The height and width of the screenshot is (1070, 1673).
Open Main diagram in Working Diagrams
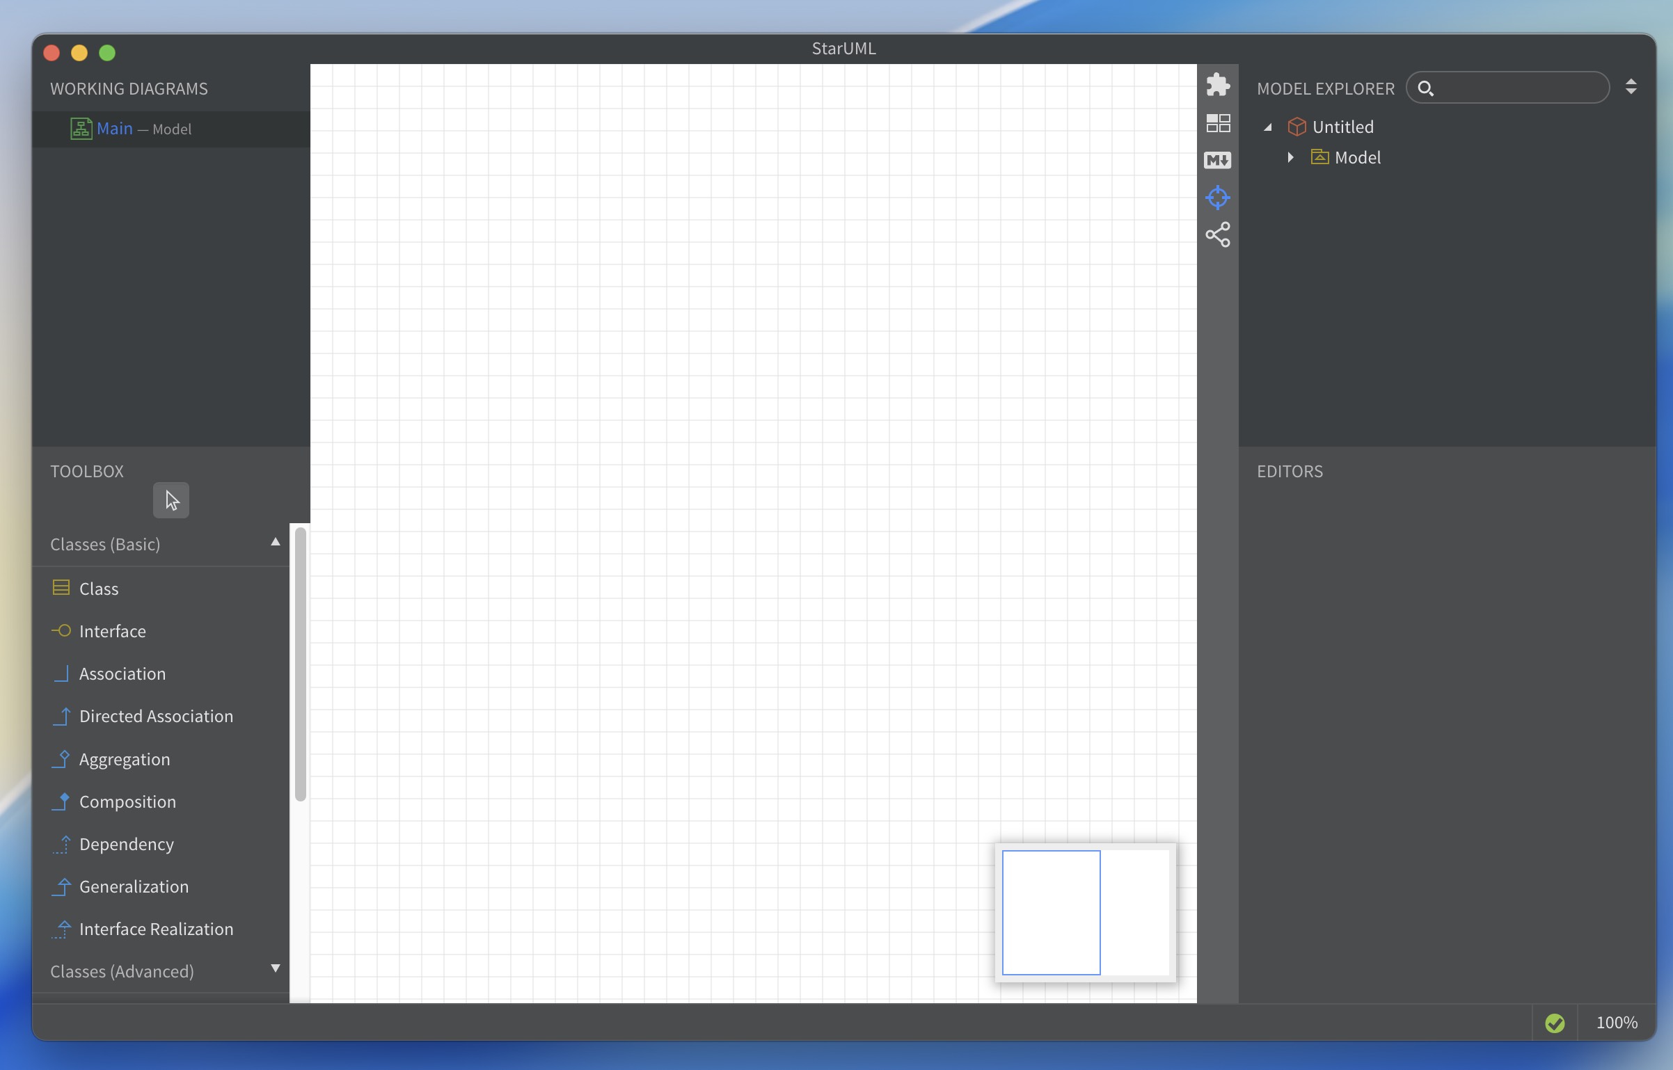coord(115,129)
